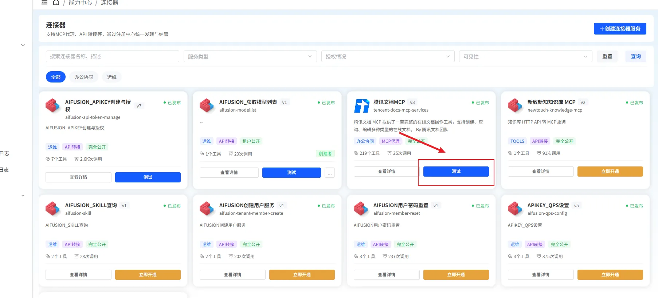Click APIKEY_QPS设置 card cube icon

[515, 209]
